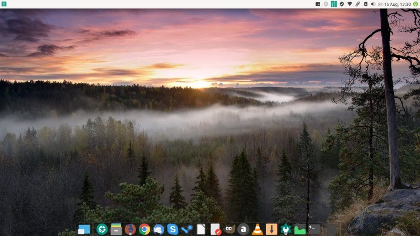The width and height of the screenshot is (420, 236).
Task: Open Thunderbird mail client
Action: coord(159,229)
